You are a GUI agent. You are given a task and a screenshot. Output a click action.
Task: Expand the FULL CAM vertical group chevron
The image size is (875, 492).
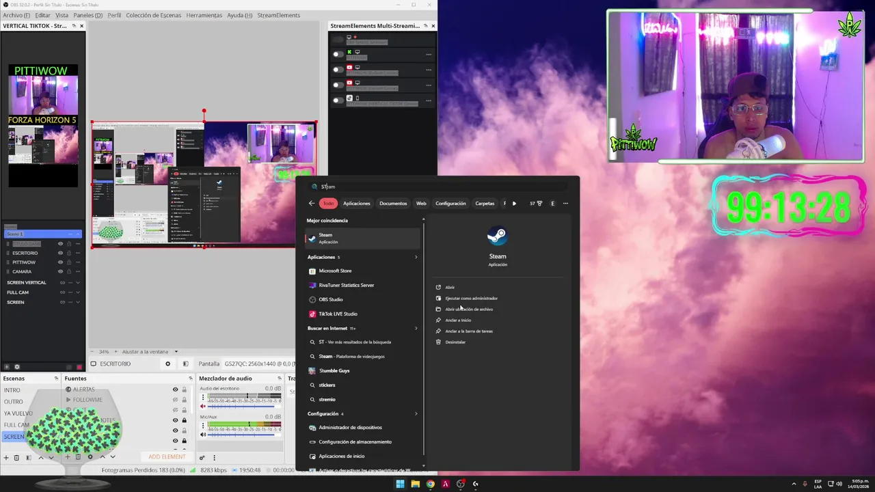(78, 292)
